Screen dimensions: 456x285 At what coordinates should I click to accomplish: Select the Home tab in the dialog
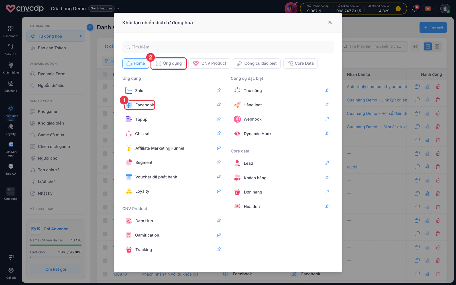[136, 63]
